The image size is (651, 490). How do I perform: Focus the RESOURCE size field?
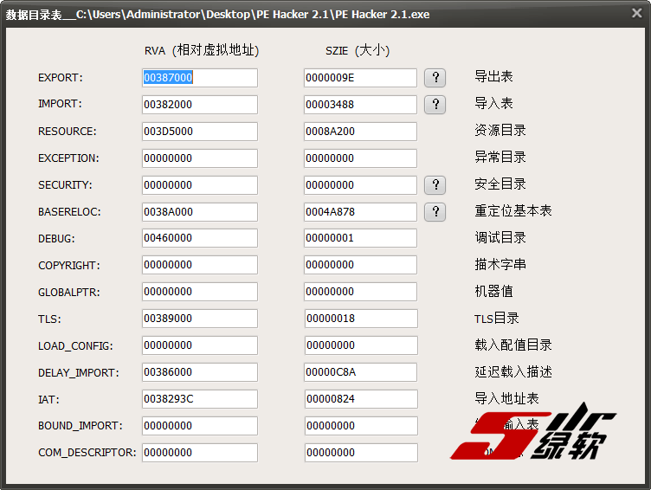tap(360, 132)
